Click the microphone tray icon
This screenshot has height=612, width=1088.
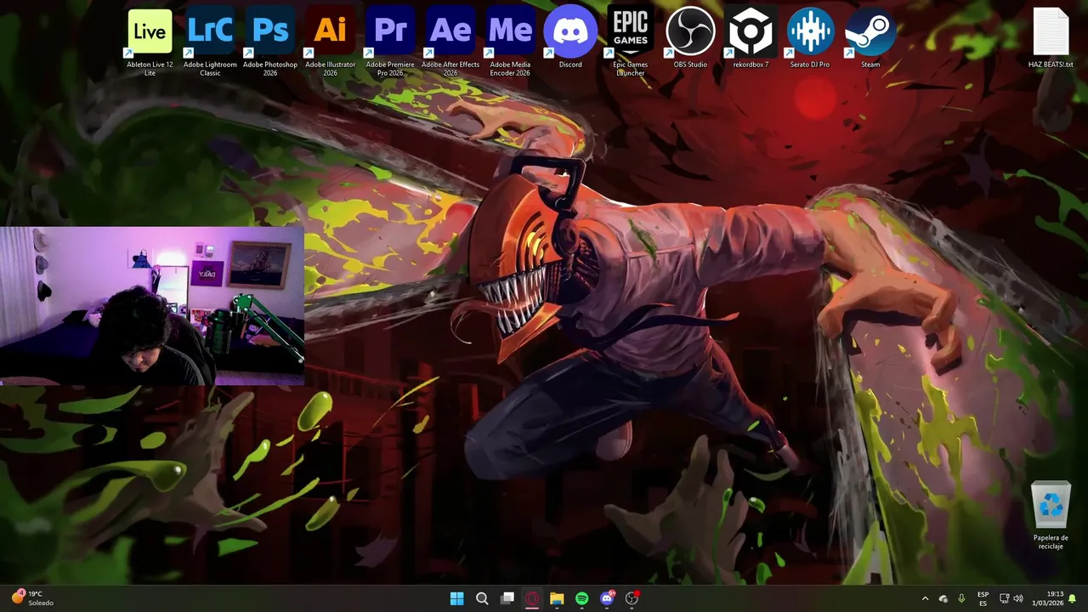(x=961, y=598)
